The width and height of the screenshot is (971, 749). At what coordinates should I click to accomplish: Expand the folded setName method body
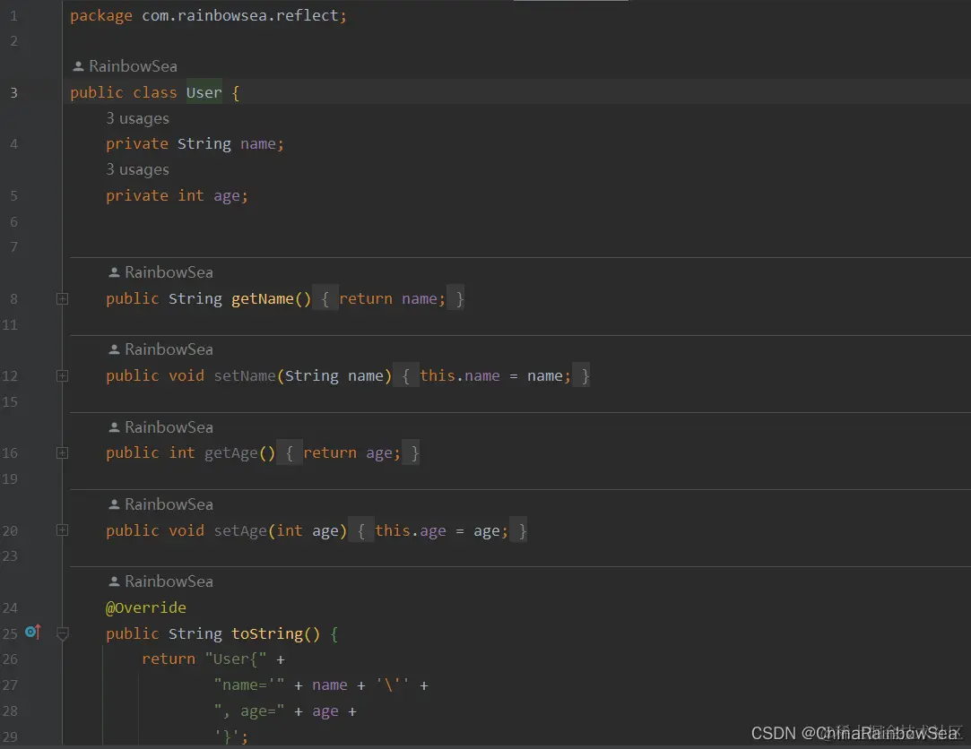click(x=62, y=375)
